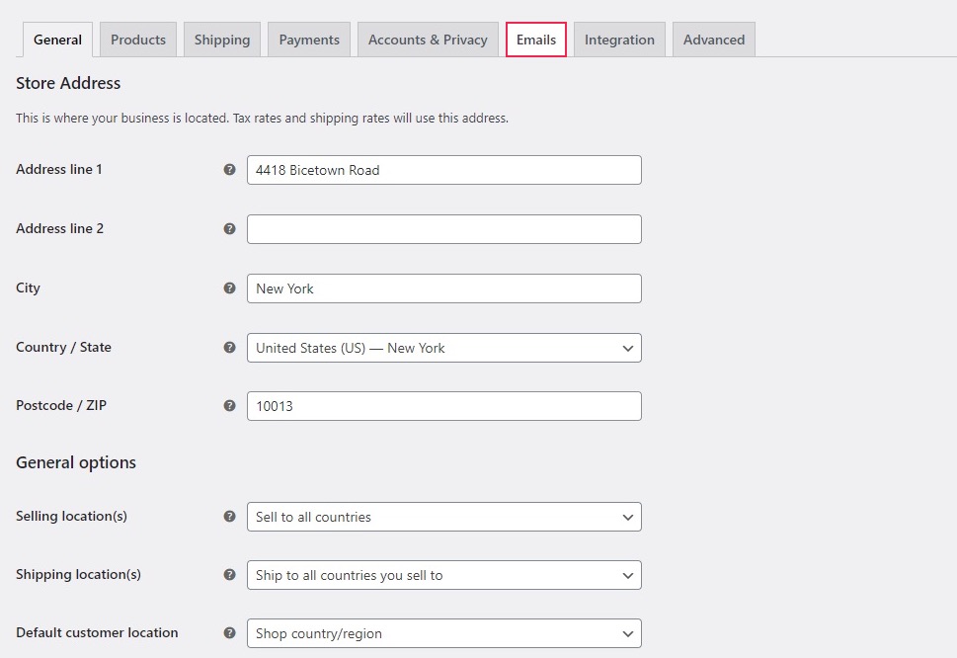The height and width of the screenshot is (658, 957).
Task: Go to the Payments tab
Action: [x=309, y=40]
